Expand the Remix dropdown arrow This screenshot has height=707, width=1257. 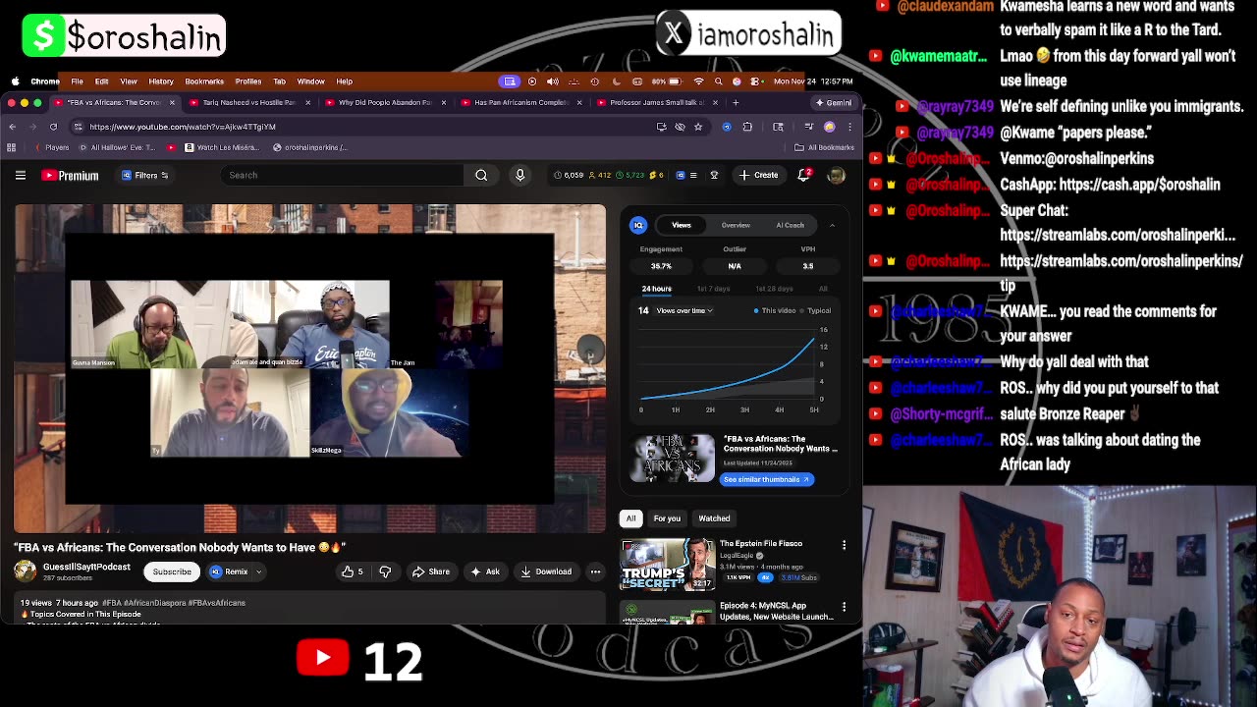coord(259,571)
